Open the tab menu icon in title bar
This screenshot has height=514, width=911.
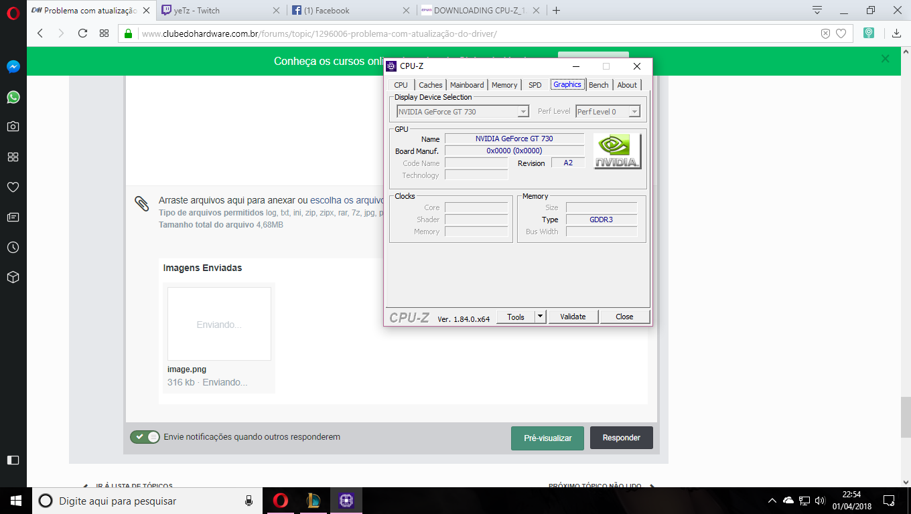pos(817,10)
